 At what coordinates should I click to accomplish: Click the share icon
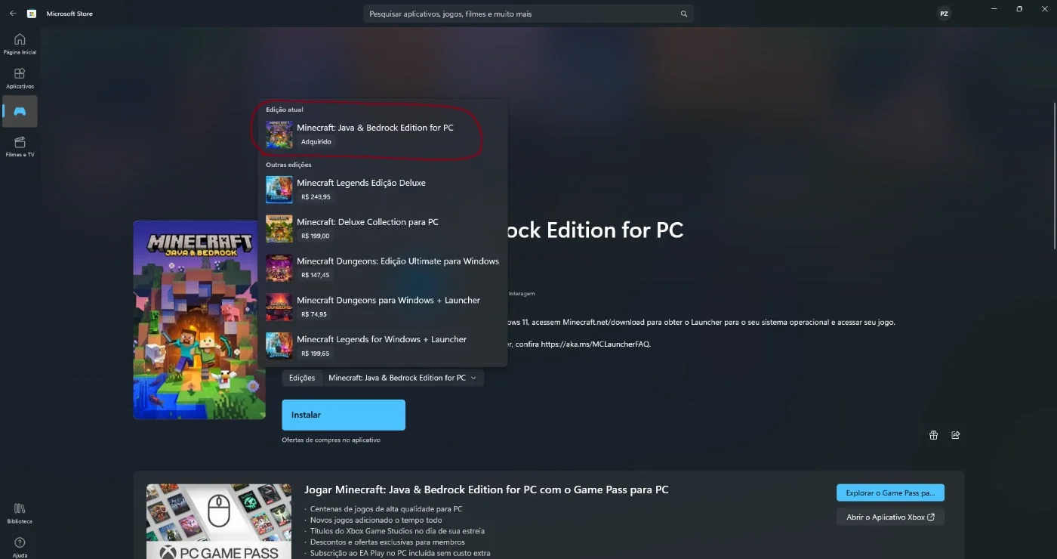click(x=955, y=435)
